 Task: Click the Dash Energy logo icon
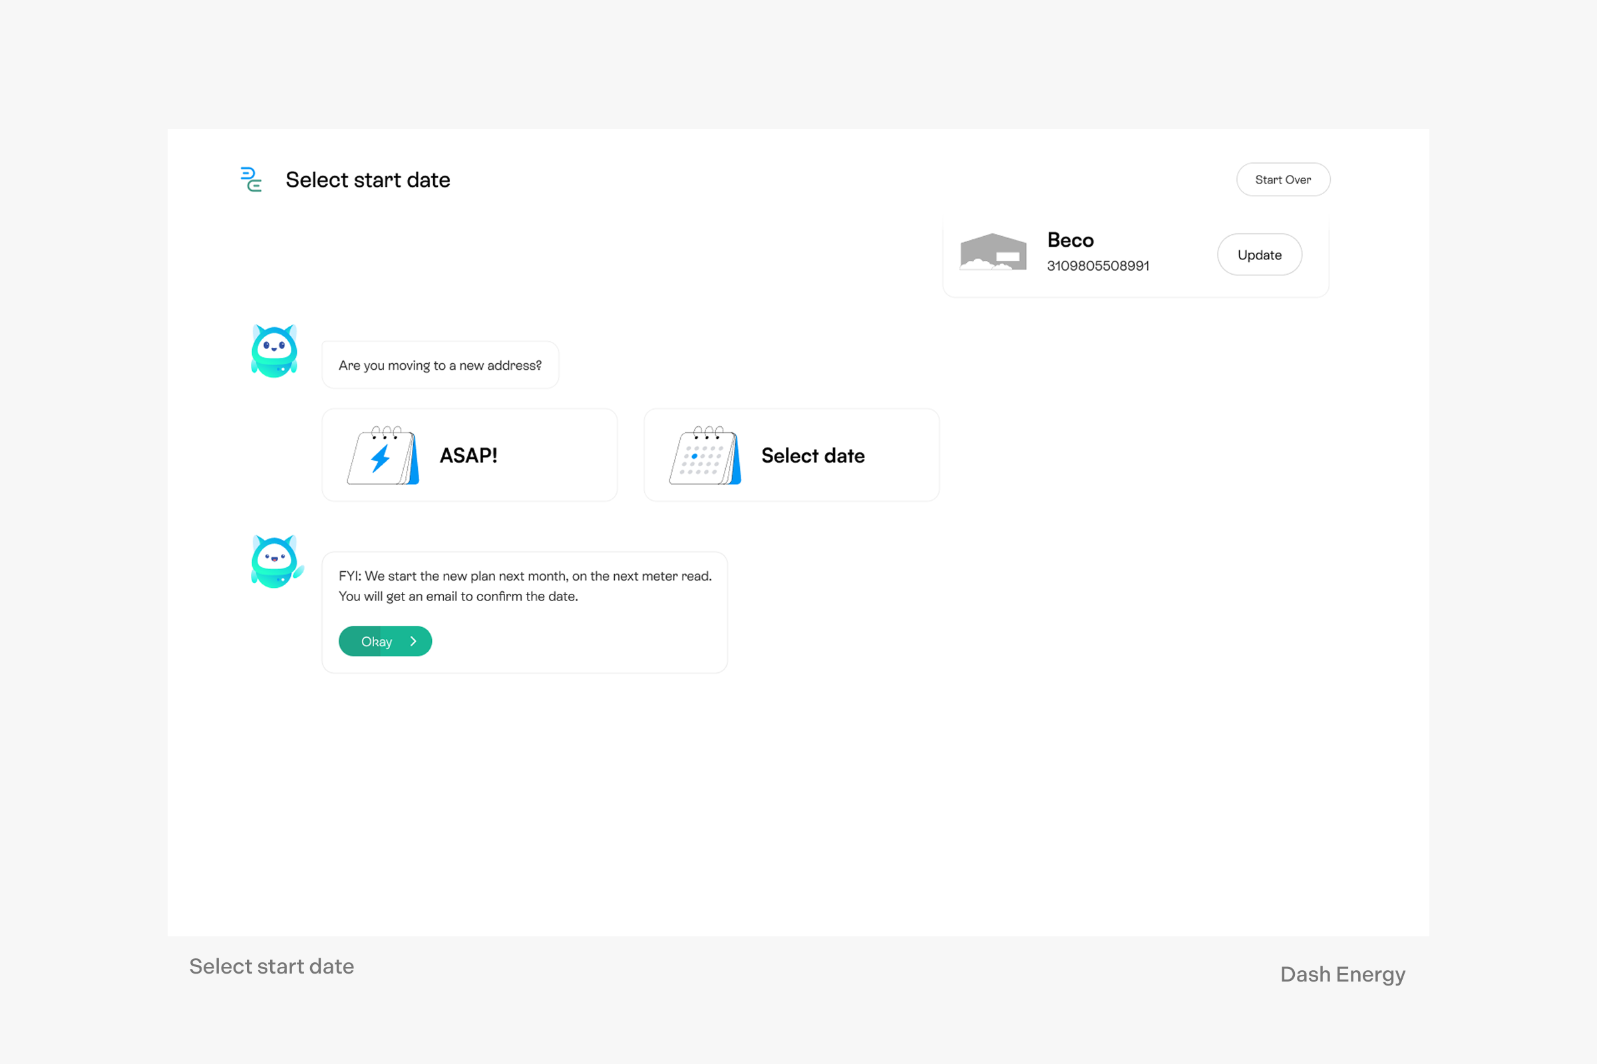point(252,180)
